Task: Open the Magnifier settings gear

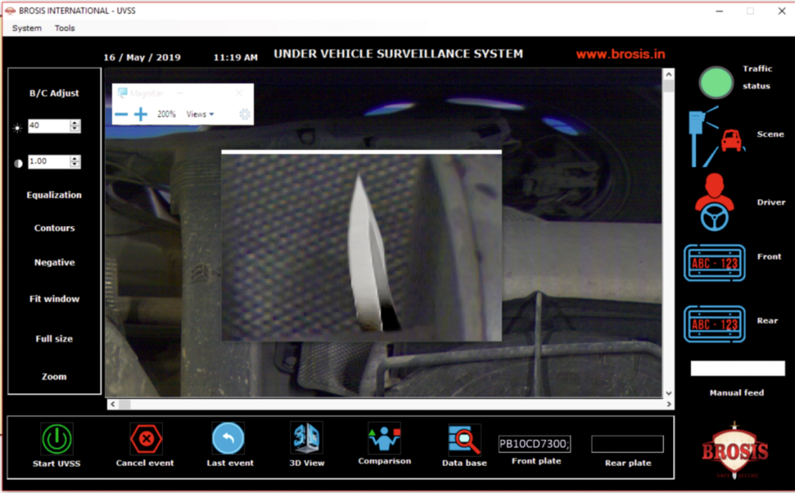Action: pyautogui.click(x=244, y=113)
